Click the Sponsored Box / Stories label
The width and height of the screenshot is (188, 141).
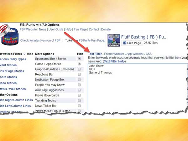point(51,59)
